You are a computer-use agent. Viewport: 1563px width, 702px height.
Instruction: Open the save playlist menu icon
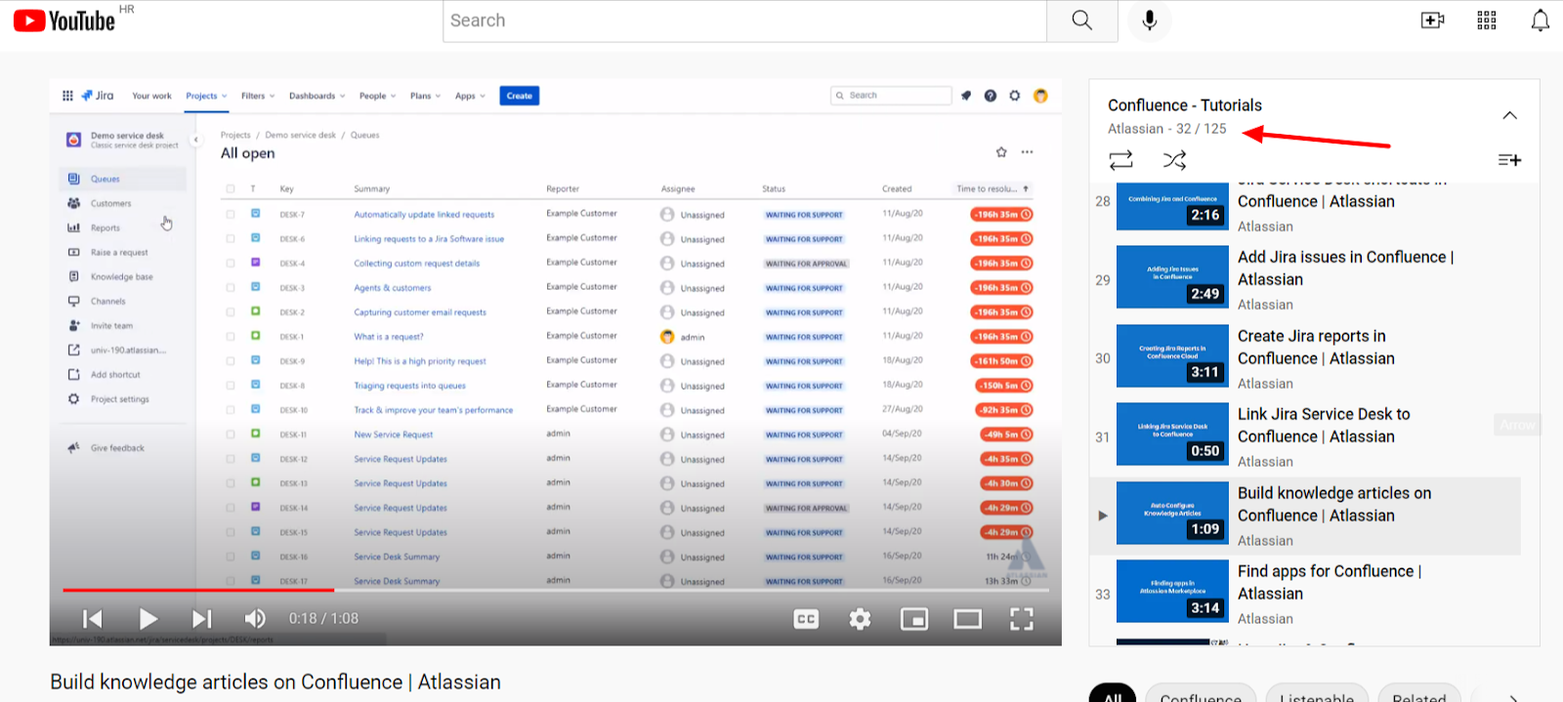pyautogui.click(x=1509, y=159)
